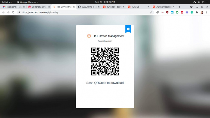This screenshot has width=210, height=118.
Task: View site info via lock icon
Action: [19, 12]
